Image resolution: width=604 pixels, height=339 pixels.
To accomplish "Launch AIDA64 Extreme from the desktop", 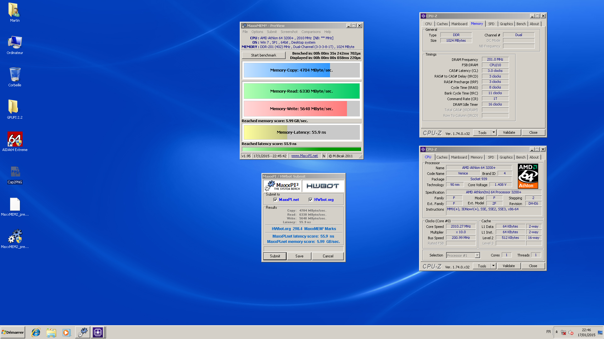I will tap(14, 142).
